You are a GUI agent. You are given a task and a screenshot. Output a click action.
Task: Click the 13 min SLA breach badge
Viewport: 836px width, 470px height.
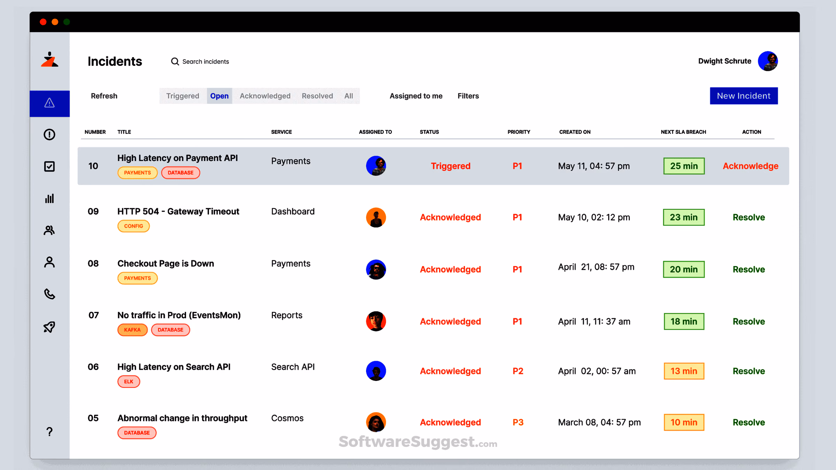pyautogui.click(x=684, y=371)
